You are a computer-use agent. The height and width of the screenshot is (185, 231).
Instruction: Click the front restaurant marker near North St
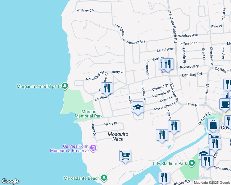coord(168,64)
